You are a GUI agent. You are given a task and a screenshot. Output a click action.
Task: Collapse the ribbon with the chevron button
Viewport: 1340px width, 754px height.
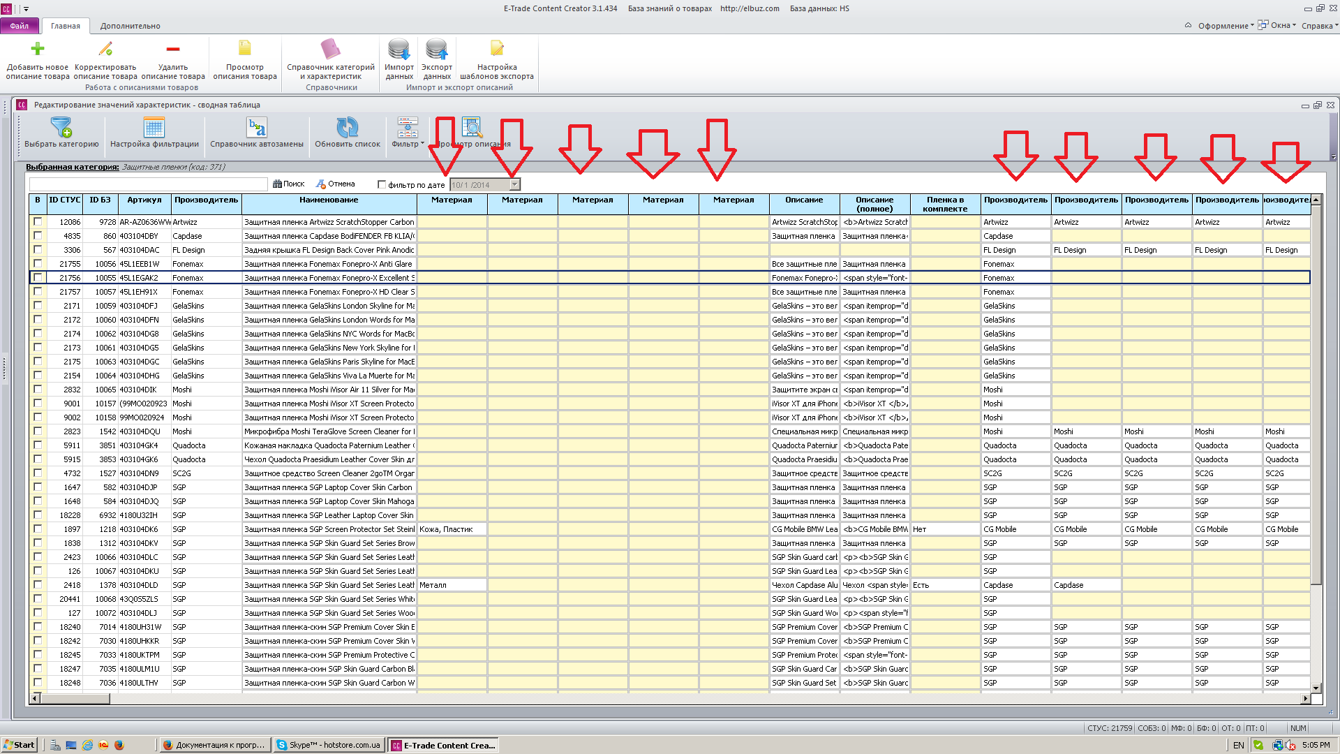[x=1188, y=25]
